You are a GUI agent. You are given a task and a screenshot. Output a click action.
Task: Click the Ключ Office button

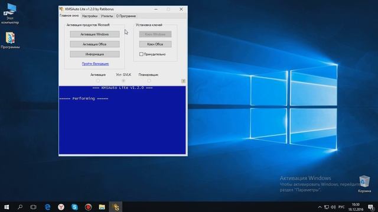coord(155,44)
